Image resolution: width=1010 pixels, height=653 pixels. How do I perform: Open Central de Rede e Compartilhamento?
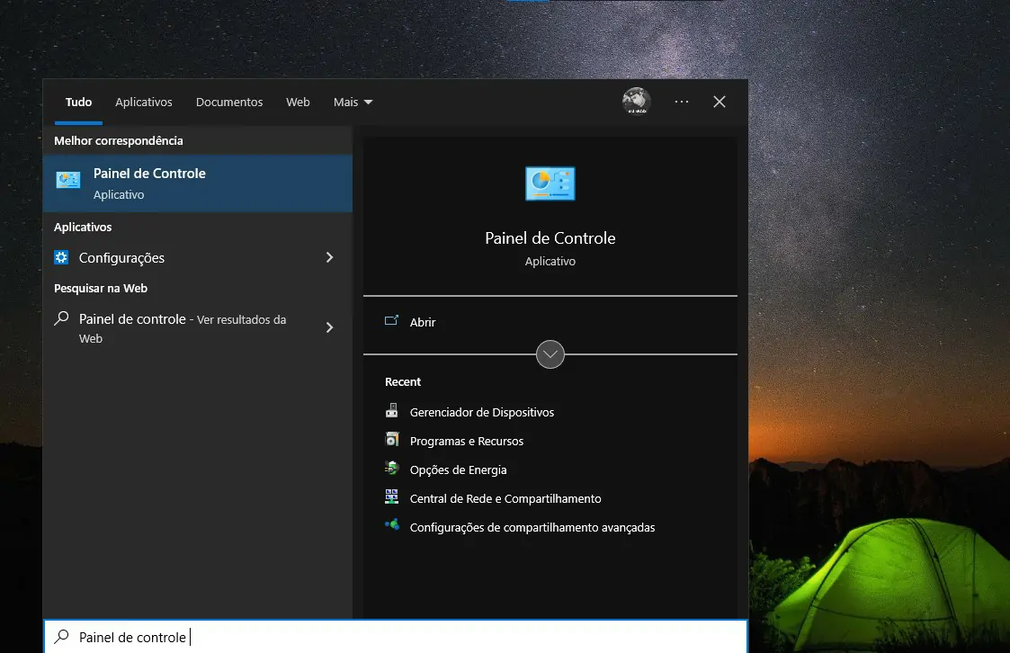(x=505, y=498)
